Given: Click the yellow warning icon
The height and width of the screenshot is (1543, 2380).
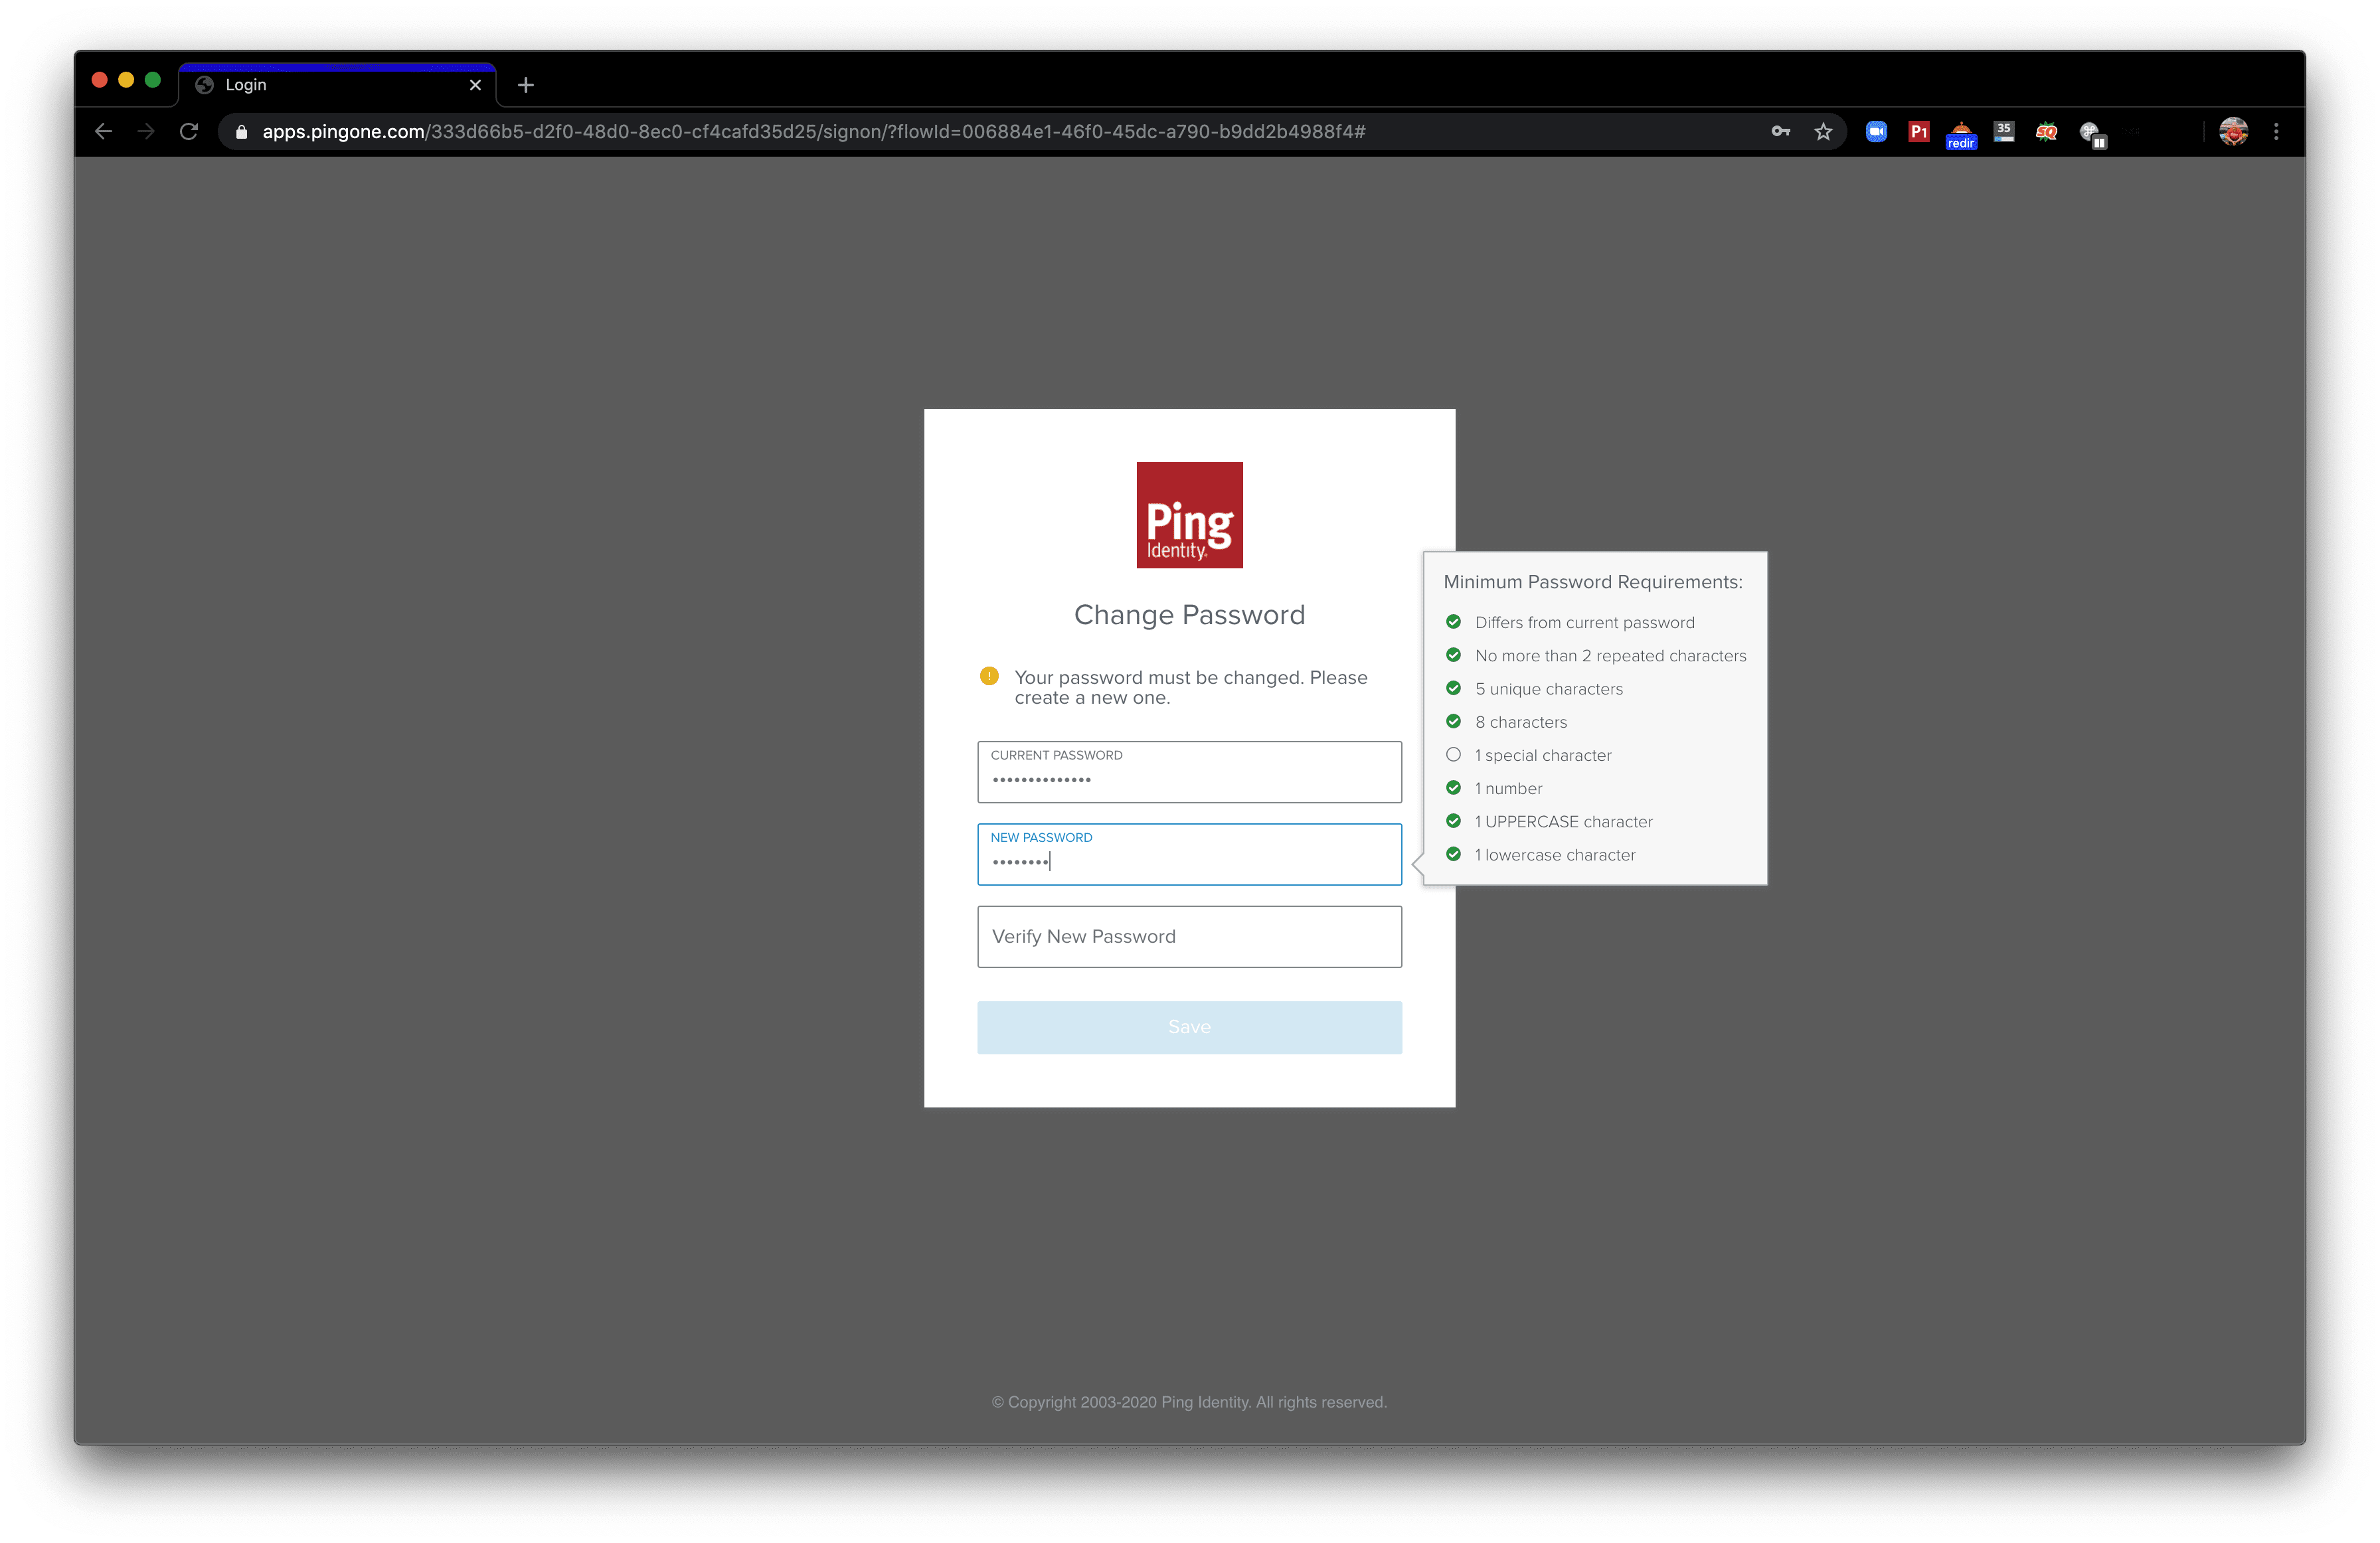Looking at the screenshot, I should tap(989, 676).
